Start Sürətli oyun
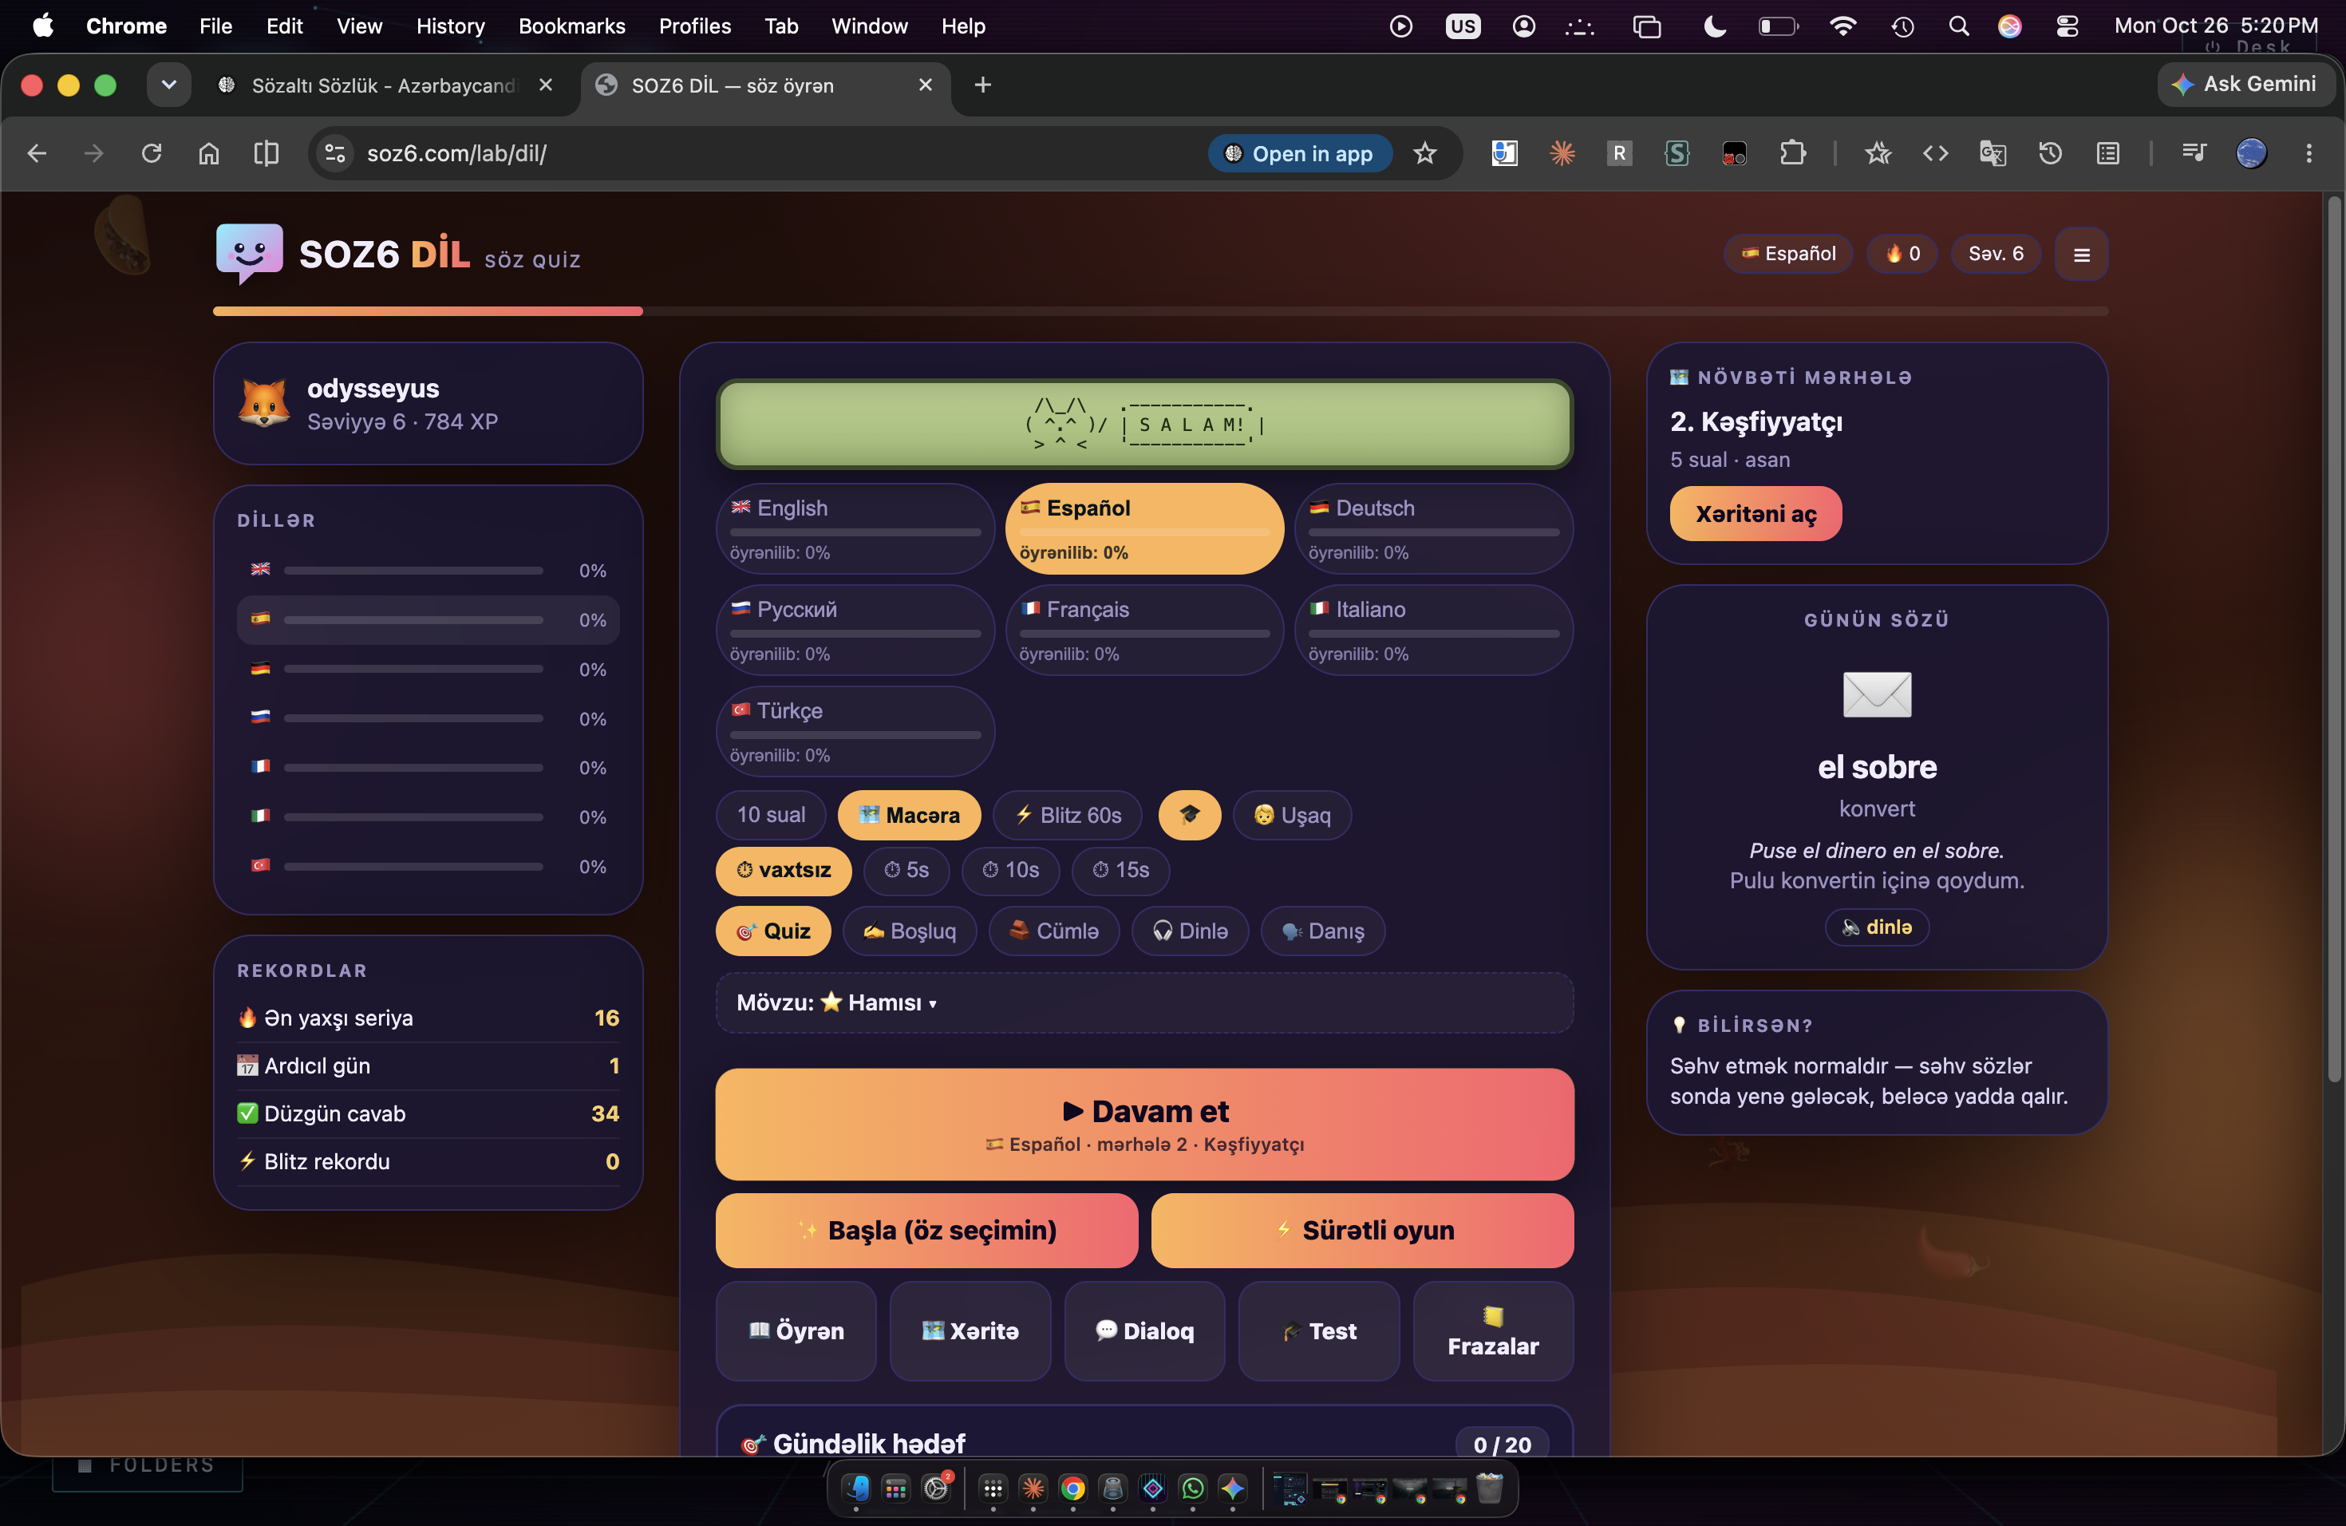 [1362, 1230]
